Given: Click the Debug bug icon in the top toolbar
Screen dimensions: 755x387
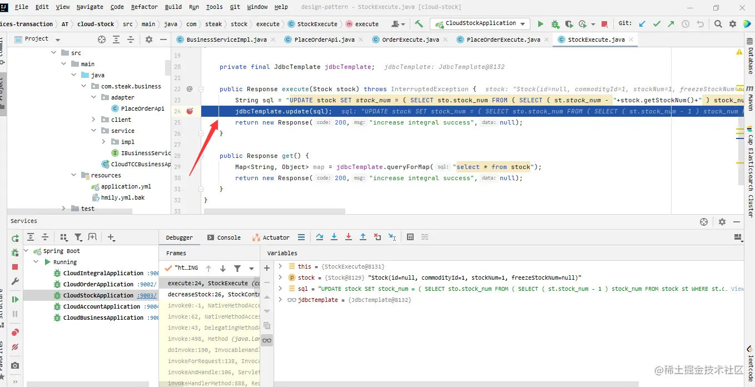Looking at the screenshot, I should click(555, 24).
